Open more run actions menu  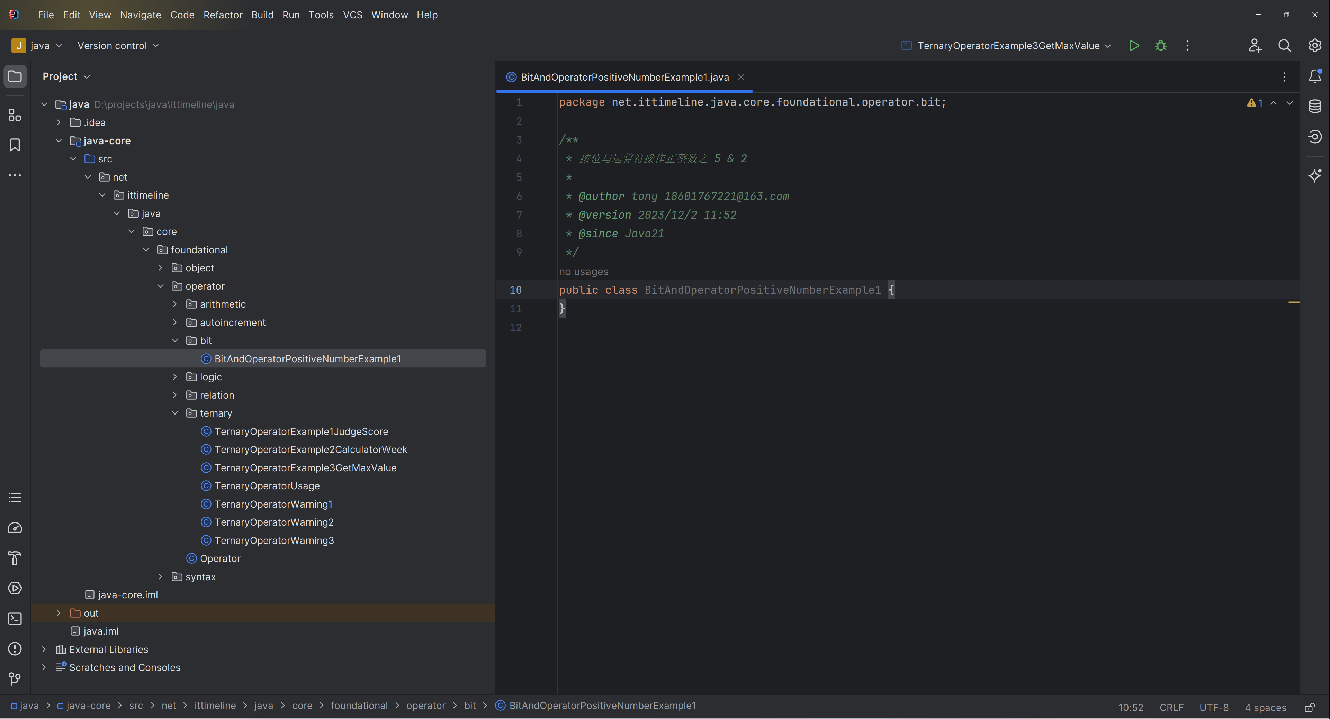tap(1187, 45)
